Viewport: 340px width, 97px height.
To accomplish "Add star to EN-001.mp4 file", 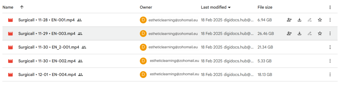I will pyautogui.click(x=320, y=20).
